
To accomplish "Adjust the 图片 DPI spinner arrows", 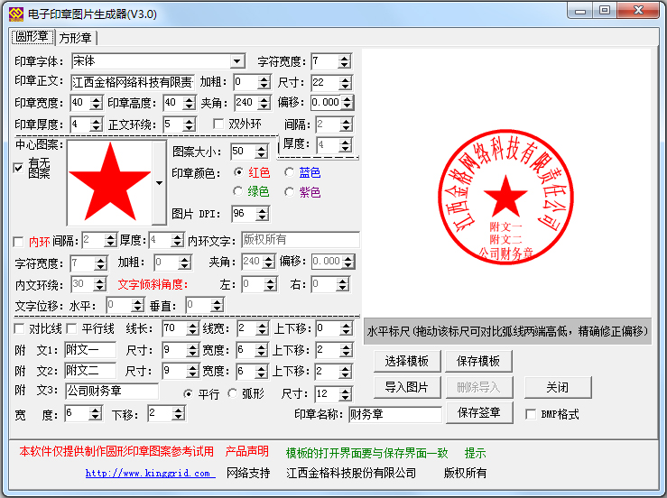I will pos(262,214).
